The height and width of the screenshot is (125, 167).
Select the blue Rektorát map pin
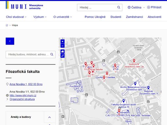(x=148, y=88)
